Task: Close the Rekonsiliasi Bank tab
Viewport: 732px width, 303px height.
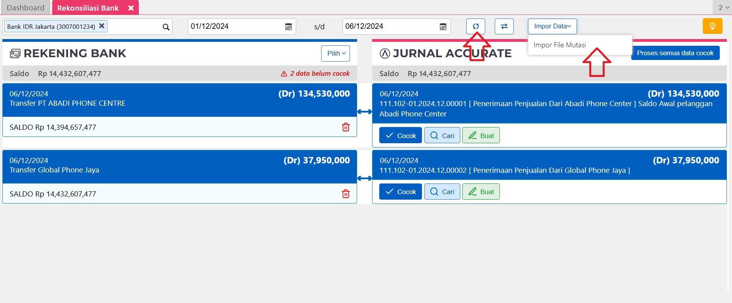Action: pyautogui.click(x=131, y=8)
